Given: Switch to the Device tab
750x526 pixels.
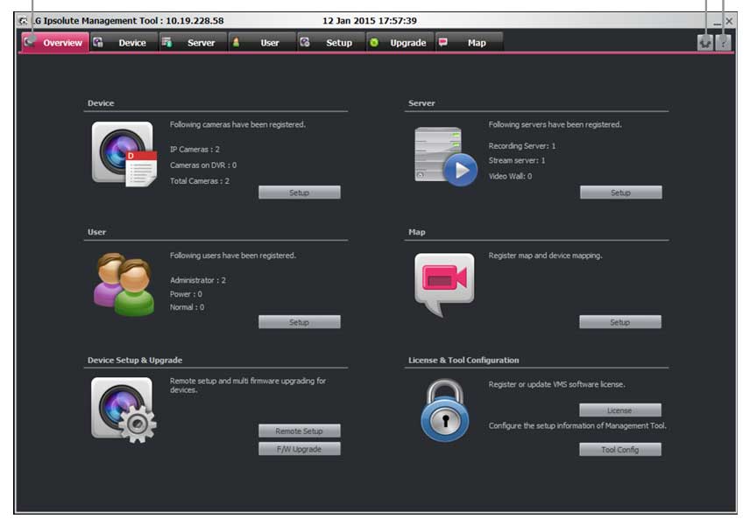Looking at the screenshot, I should click(x=124, y=43).
